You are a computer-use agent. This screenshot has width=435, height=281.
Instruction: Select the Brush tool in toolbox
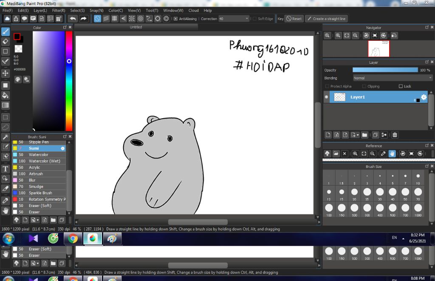click(6, 31)
